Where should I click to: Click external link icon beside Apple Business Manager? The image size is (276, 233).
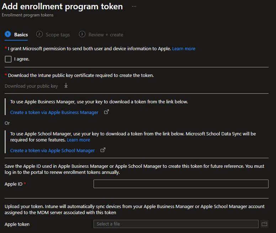(x=106, y=112)
